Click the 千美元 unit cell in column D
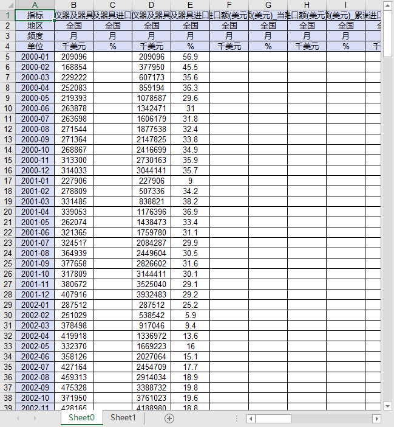 pyautogui.click(x=152, y=47)
